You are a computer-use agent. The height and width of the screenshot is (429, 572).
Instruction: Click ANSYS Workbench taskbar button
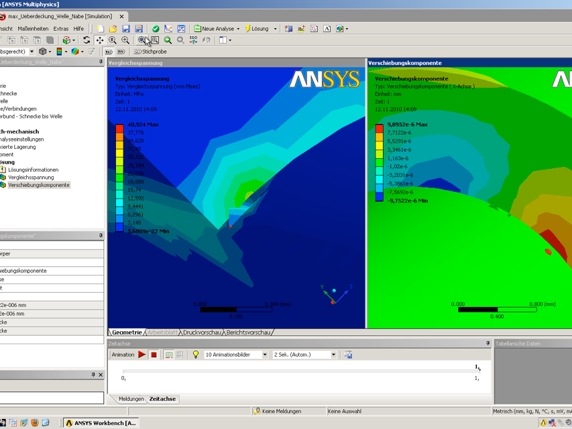point(101,423)
